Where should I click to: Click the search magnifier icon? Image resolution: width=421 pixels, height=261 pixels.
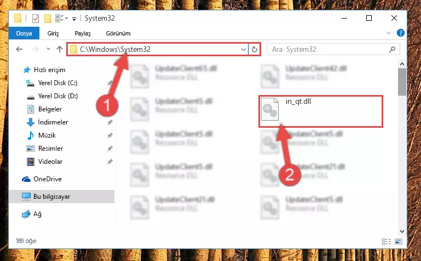(392, 49)
